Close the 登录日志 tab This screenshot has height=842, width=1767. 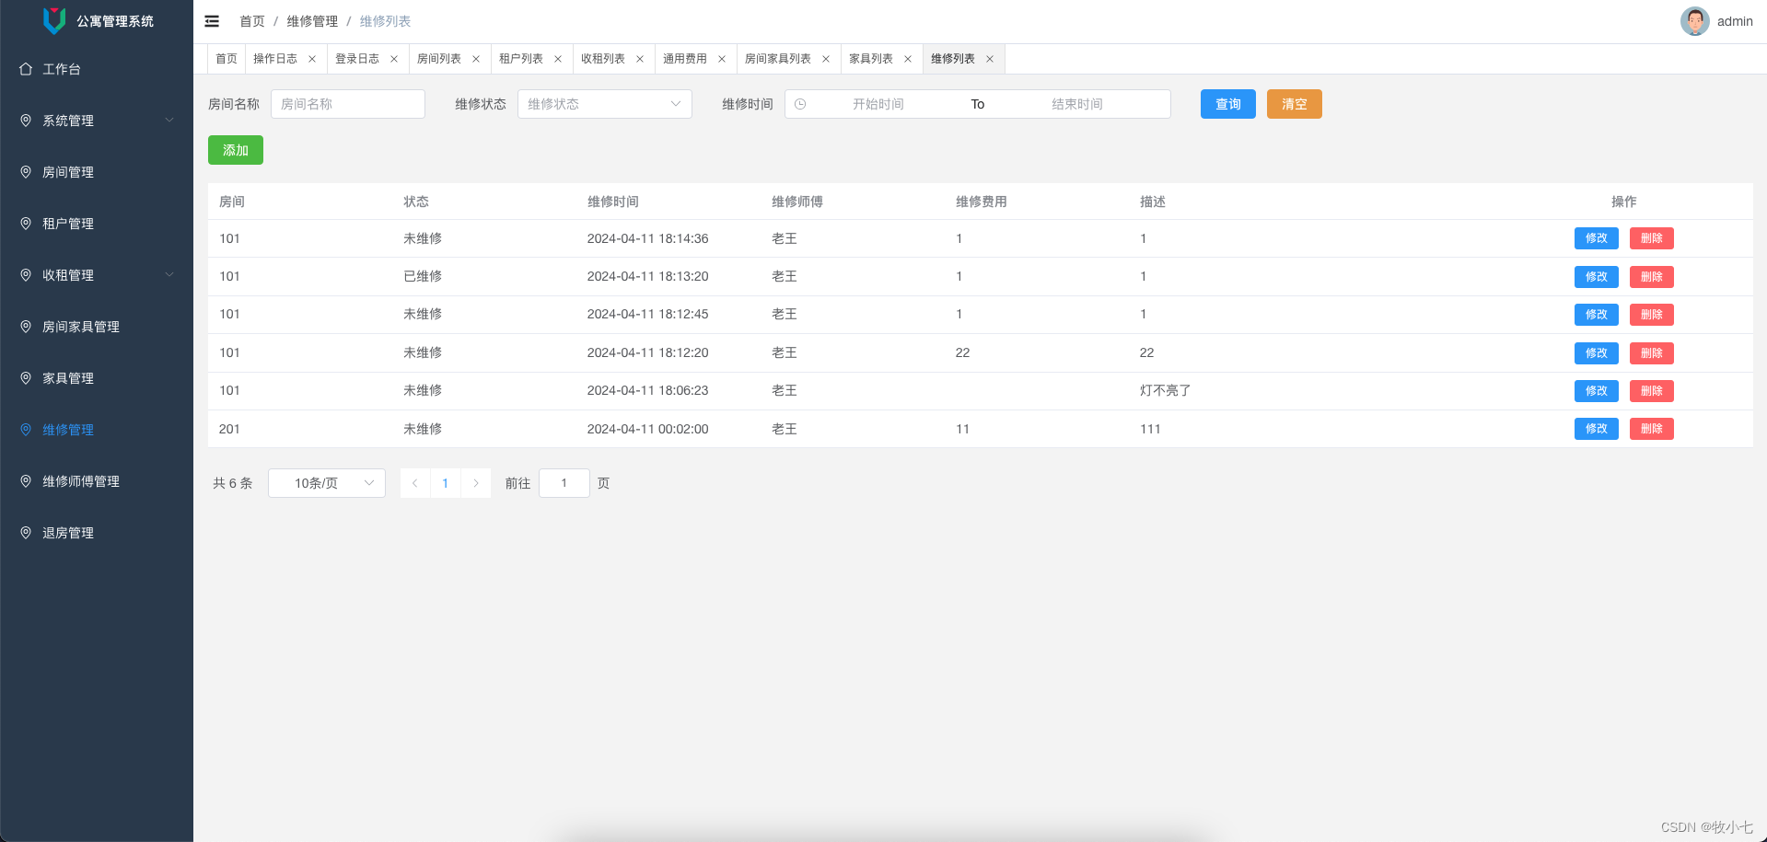click(x=394, y=59)
